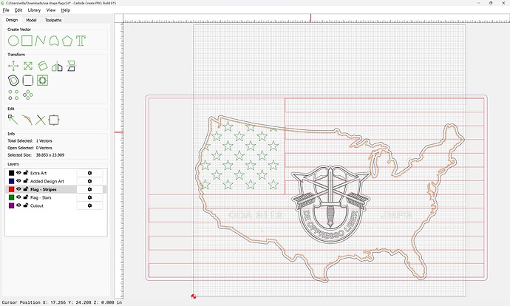Click the green Flag - Stars swatch

11,197
